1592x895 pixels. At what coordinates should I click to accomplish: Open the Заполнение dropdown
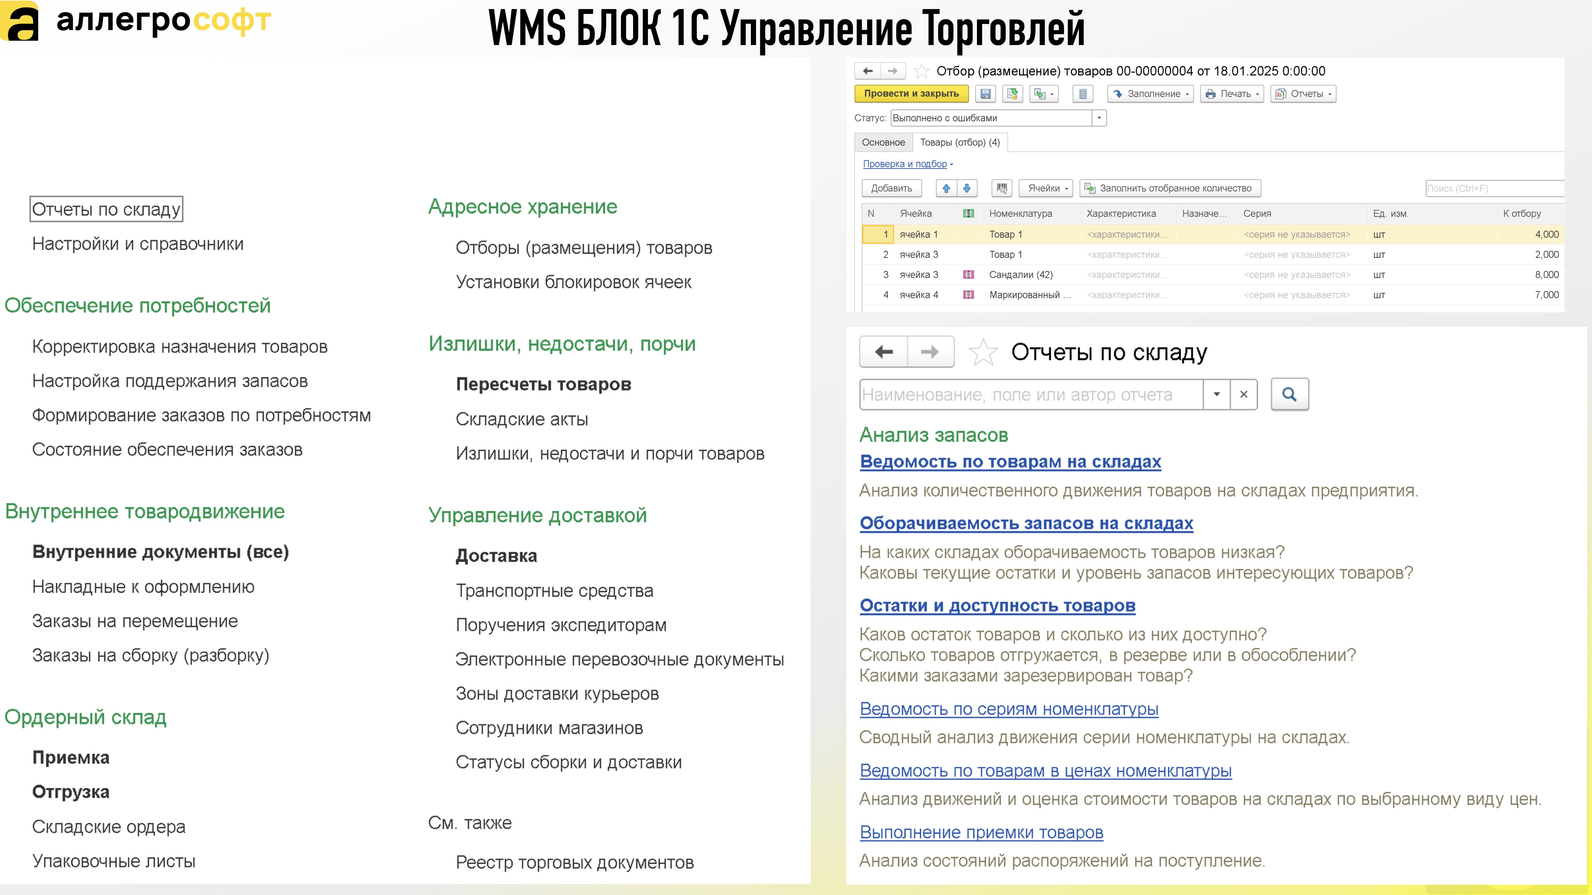(x=1151, y=94)
